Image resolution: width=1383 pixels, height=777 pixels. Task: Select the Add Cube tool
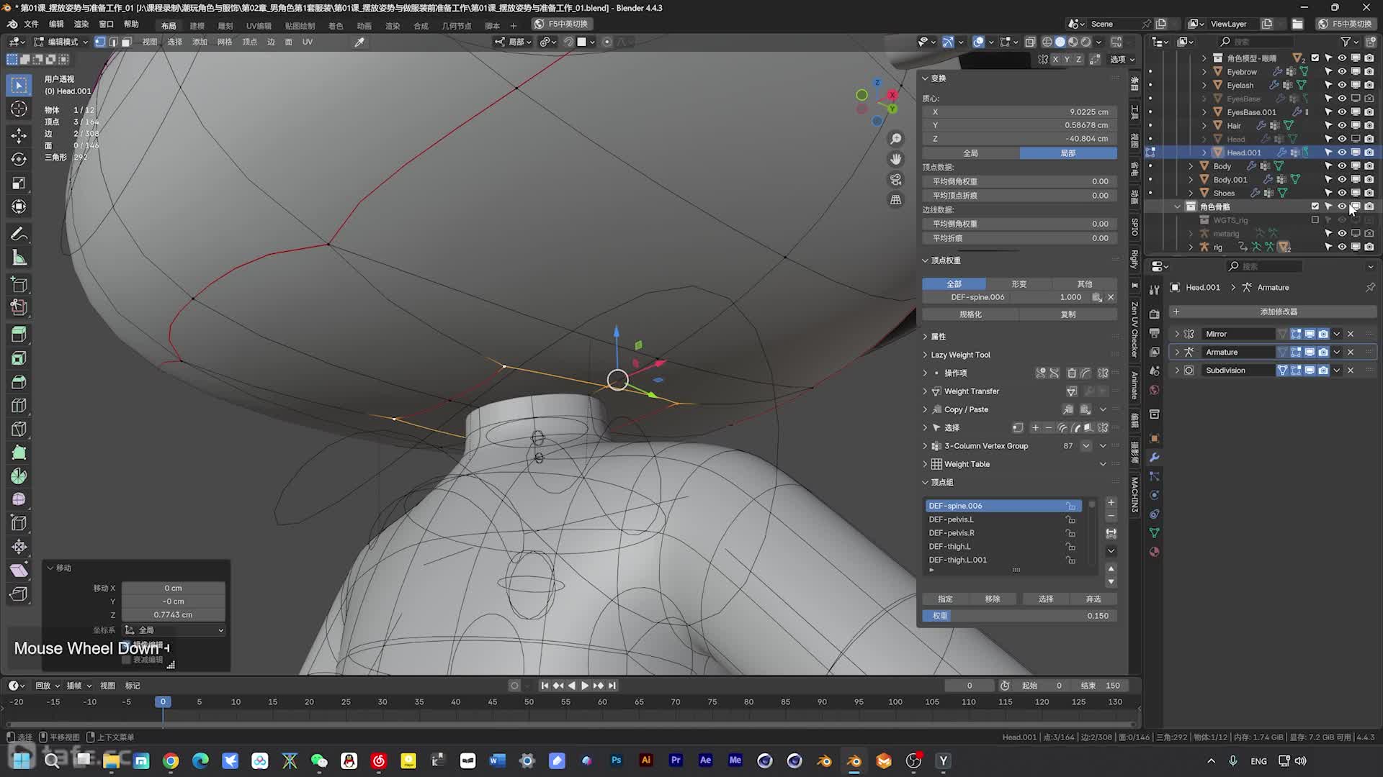[19, 284]
